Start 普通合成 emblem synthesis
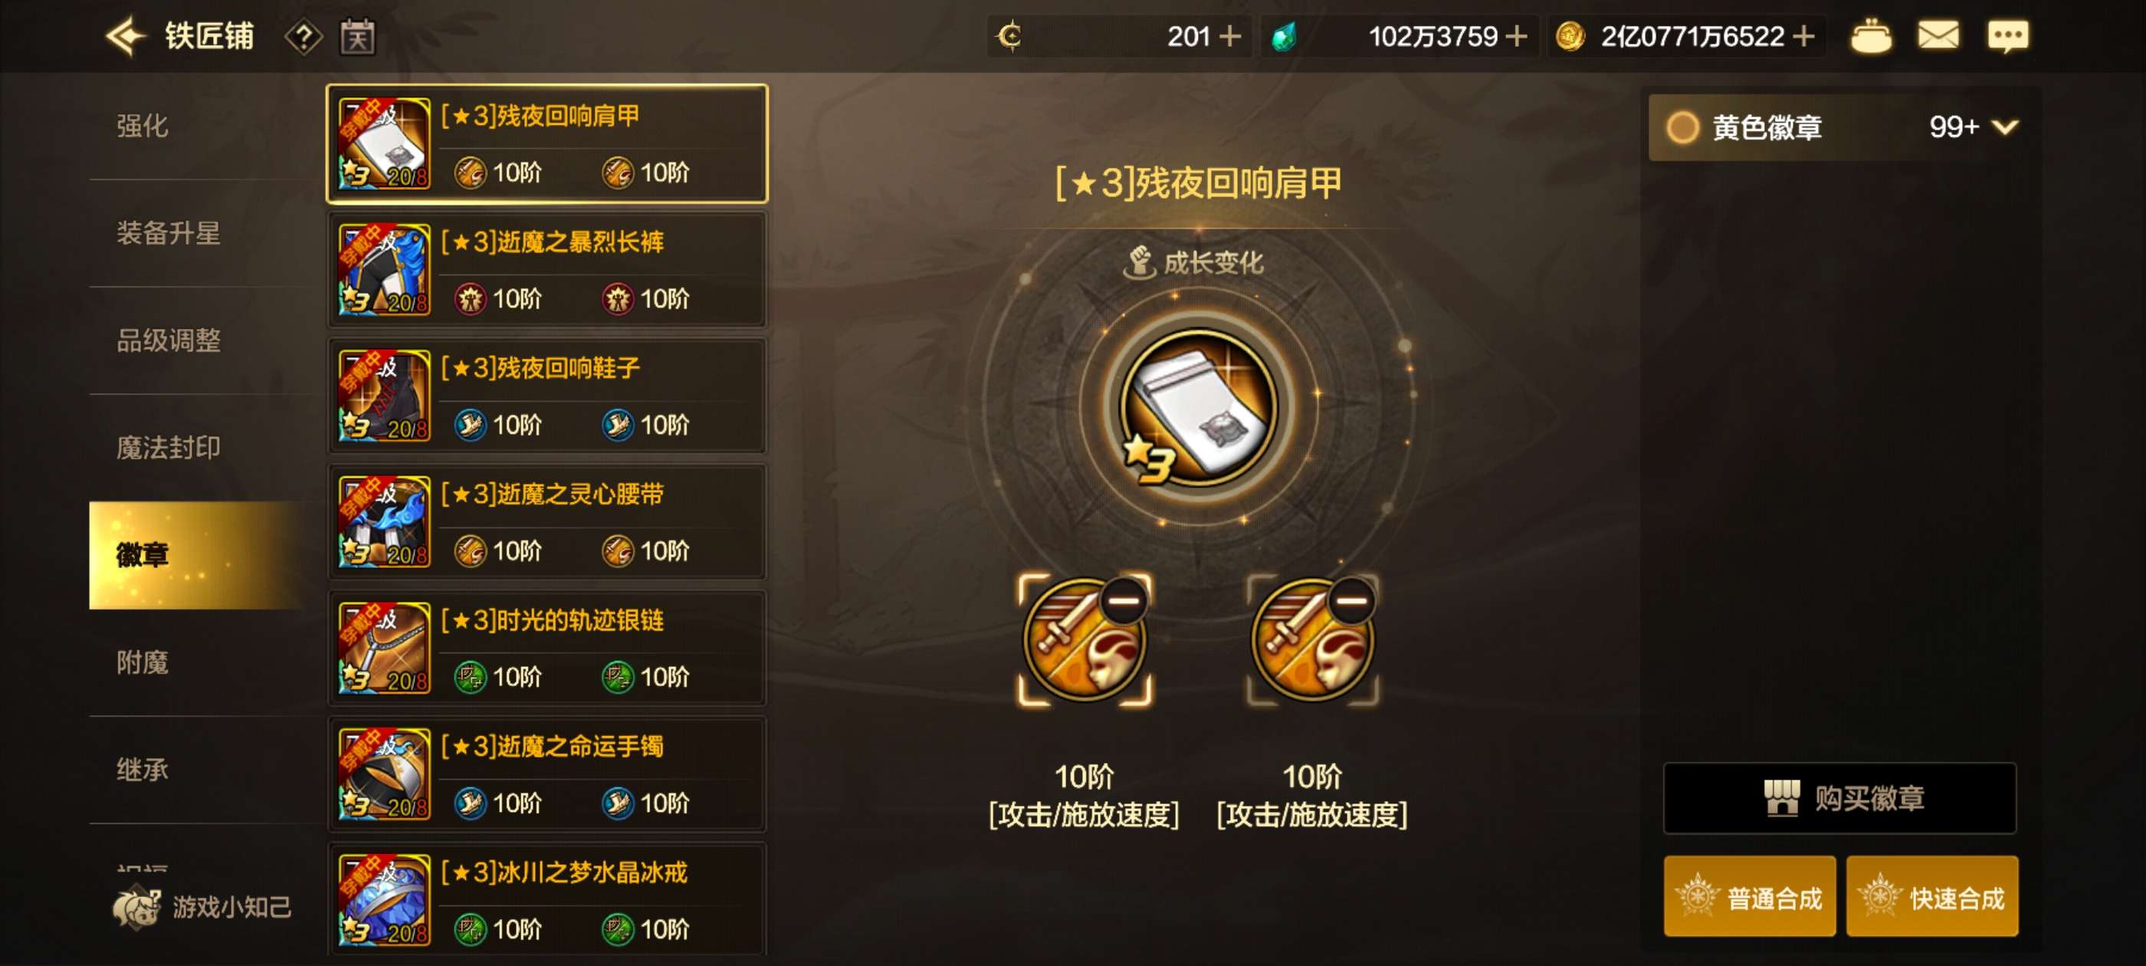The image size is (2146, 966). pyautogui.click(x=1750, y=897)
